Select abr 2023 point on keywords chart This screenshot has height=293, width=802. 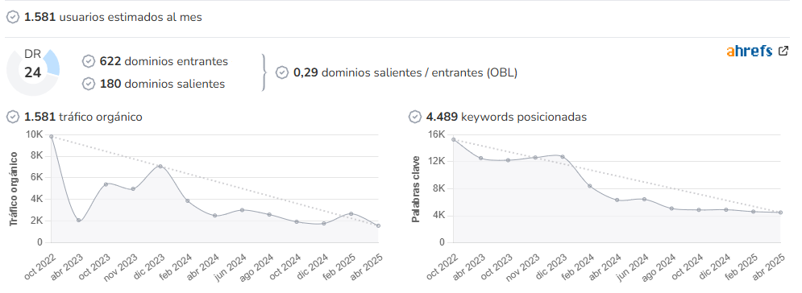pyautogui.click(x=480, y=159)
